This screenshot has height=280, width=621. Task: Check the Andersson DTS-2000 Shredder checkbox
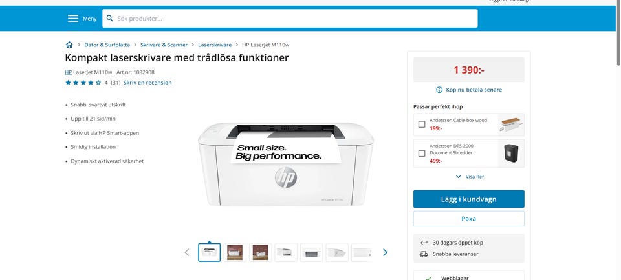coord(422,154)
